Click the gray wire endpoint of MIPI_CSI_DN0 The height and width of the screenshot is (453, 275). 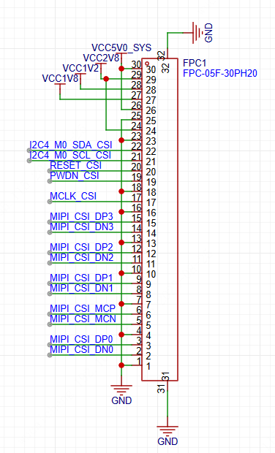click(50, 355)
